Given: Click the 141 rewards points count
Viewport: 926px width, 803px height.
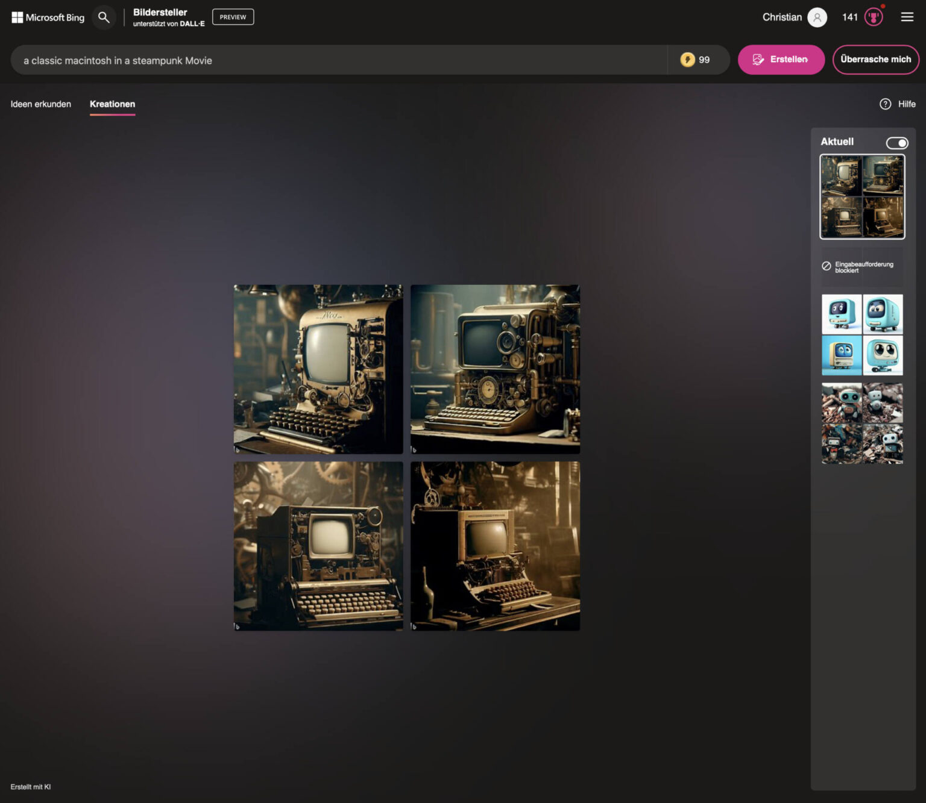Looking at the screenshot, I should tap(849, 17).
